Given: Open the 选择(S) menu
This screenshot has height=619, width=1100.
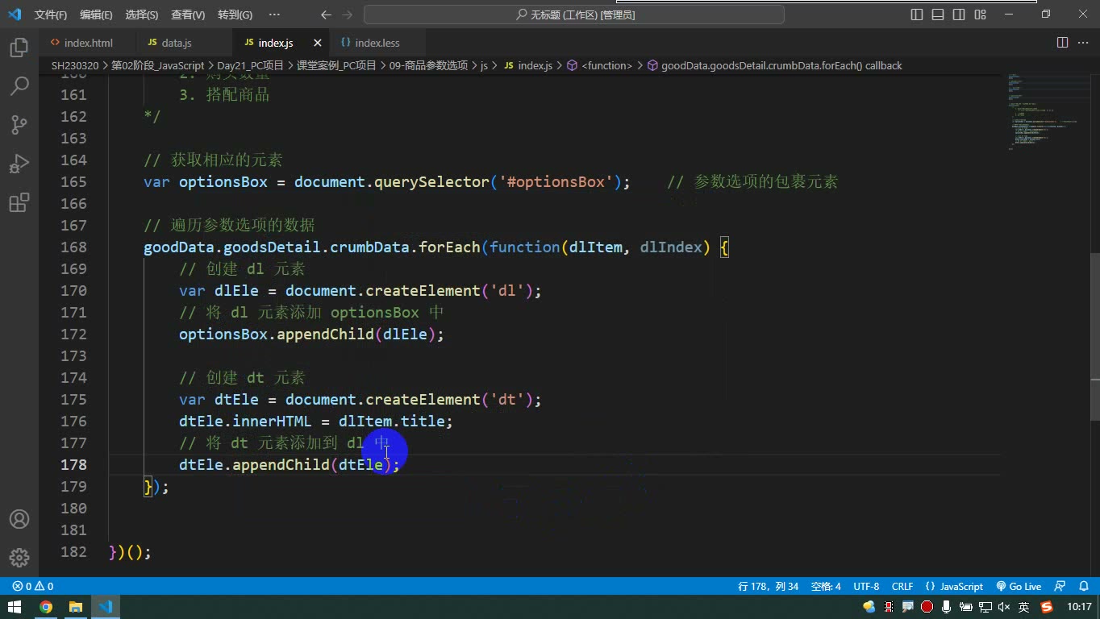Looking at the screenshot, I should (142, 15).
